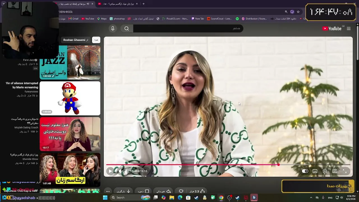Open the New Tab bookmark

[x=198, y=19]
